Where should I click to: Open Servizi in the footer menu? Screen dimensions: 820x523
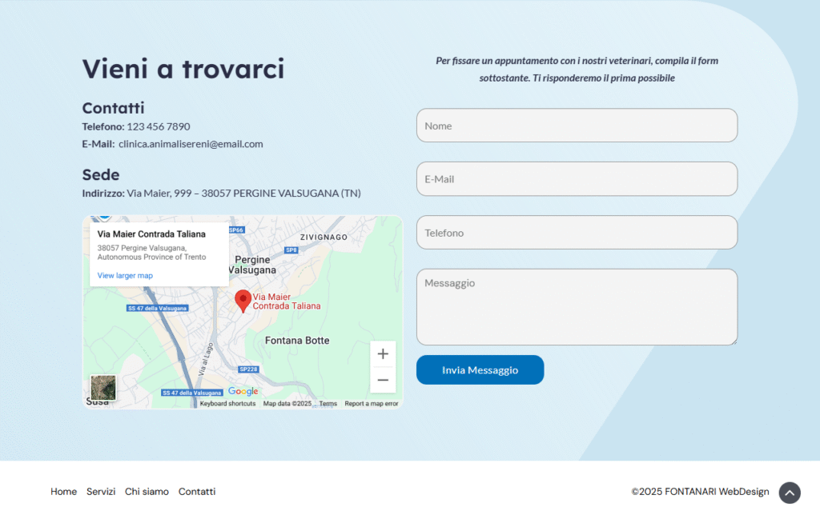click(101, 492)
